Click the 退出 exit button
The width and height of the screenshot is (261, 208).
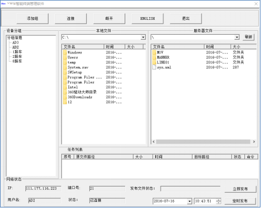[x=186, y=18]
